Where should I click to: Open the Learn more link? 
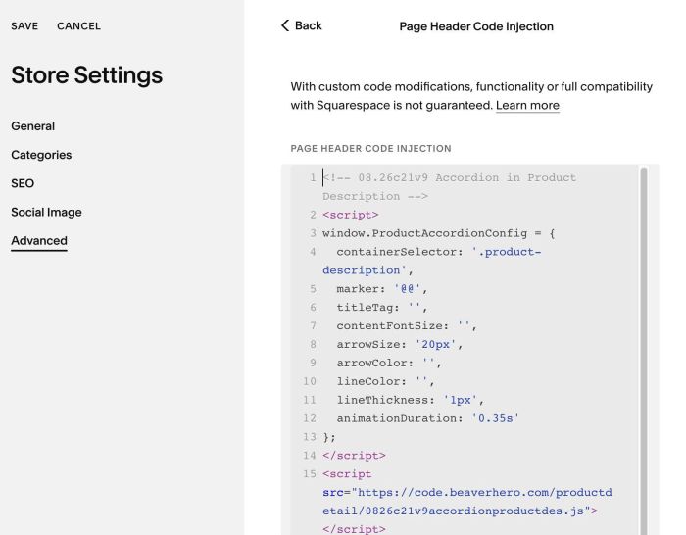(x=527, y=106)
